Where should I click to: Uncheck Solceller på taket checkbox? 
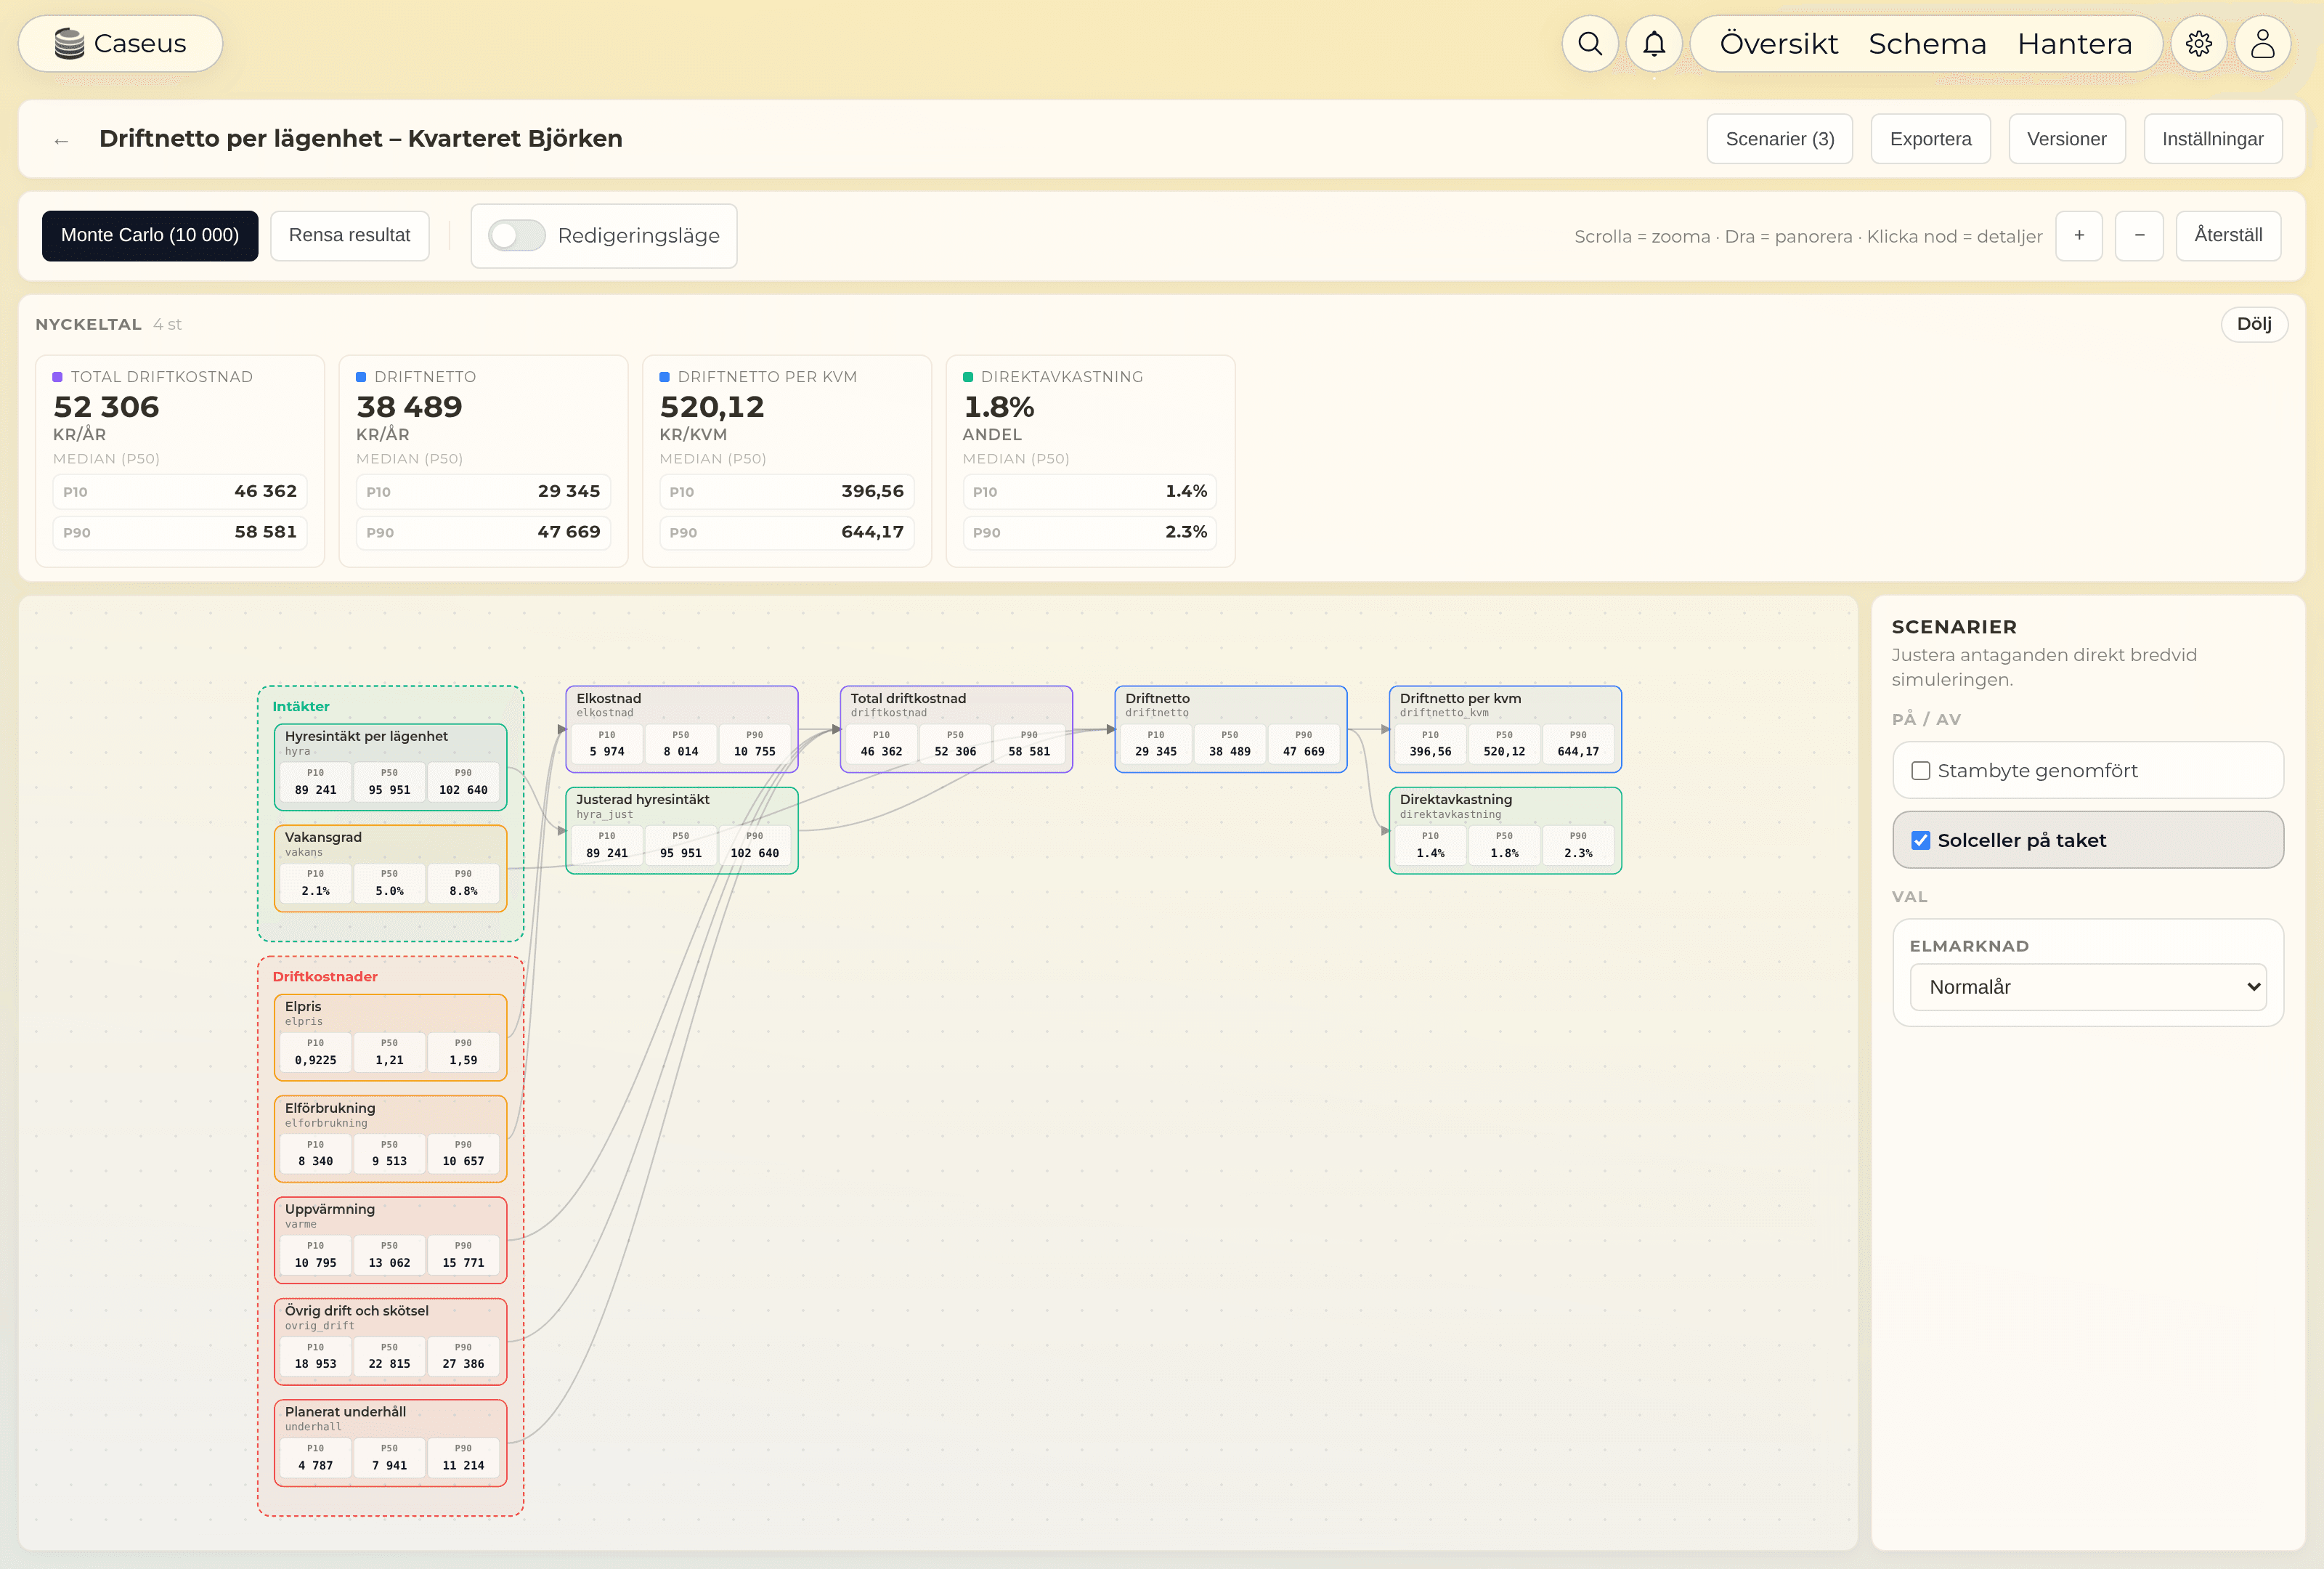[x=1920, y=841]
